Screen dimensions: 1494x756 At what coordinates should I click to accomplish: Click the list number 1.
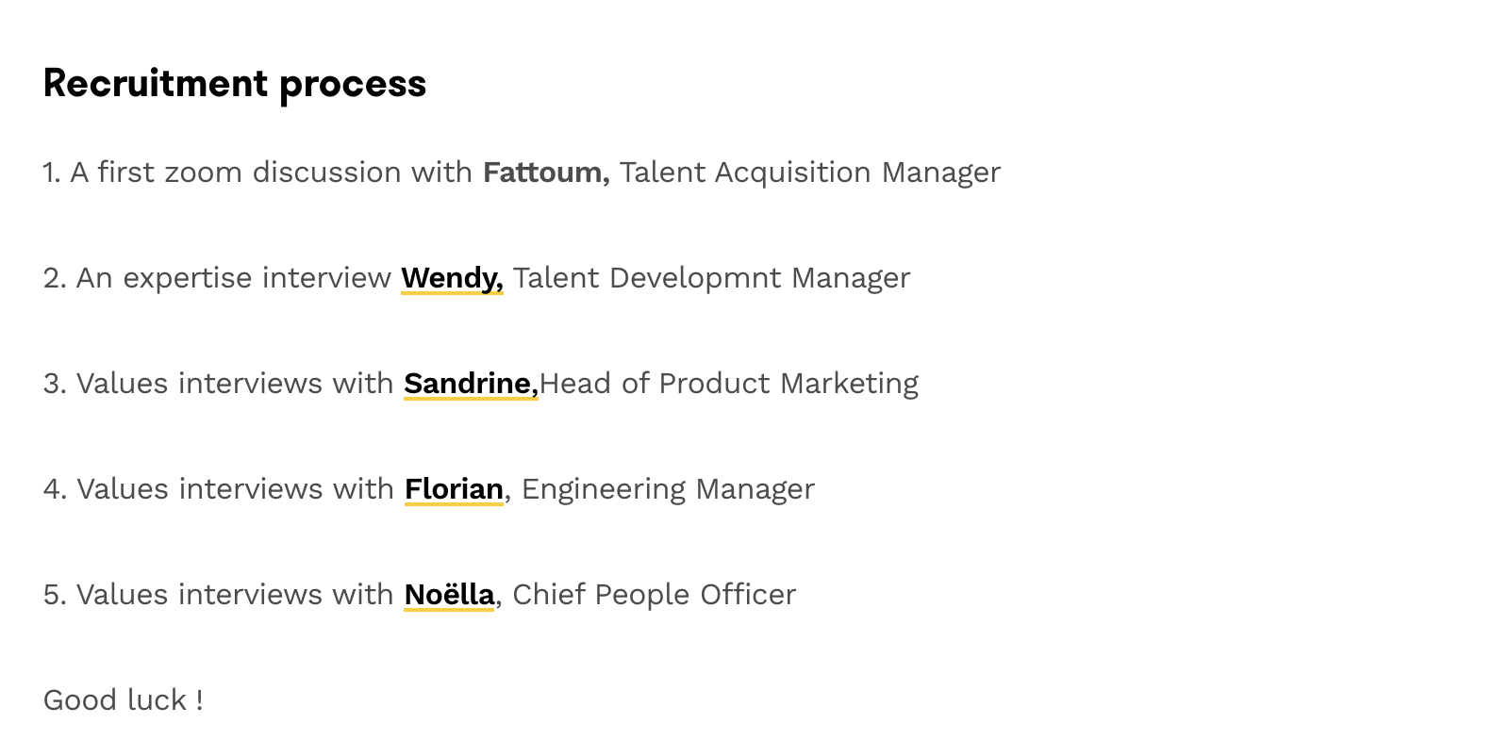pos(51,173)
